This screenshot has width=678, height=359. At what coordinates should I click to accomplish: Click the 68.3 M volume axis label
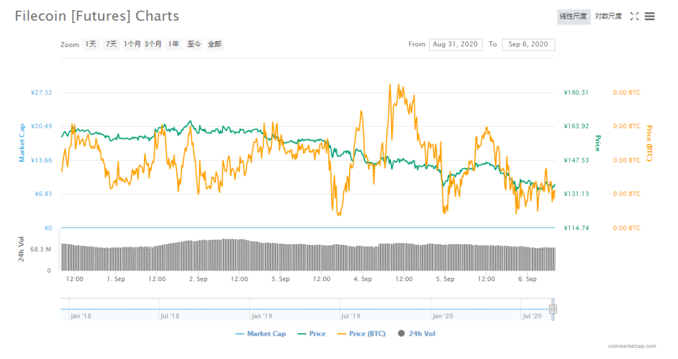pyautogui.click(x=41, y=250)
